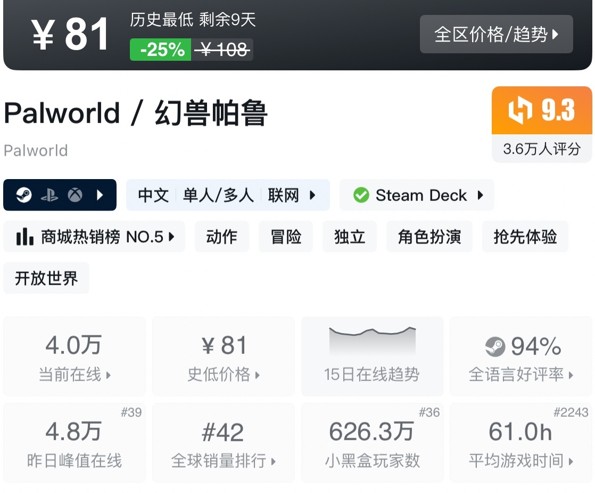Viewport: 595px width, 493px height.
Task: Open 史低价格 ¥81 stat card
Action: point(224,357)
